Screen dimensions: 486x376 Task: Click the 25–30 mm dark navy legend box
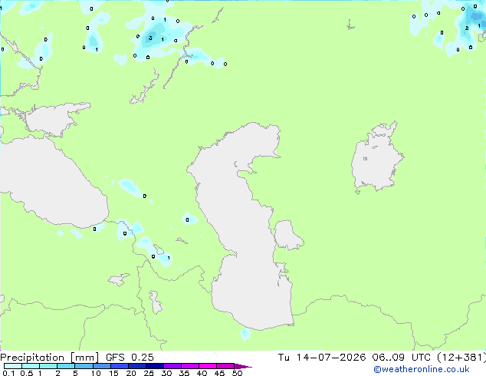coord(155,366)
